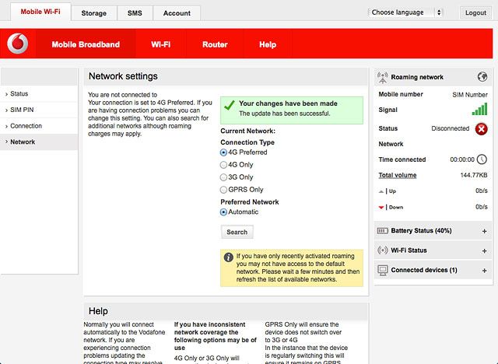Open the Wi-Fi menu in red bar

pos(161,44)
